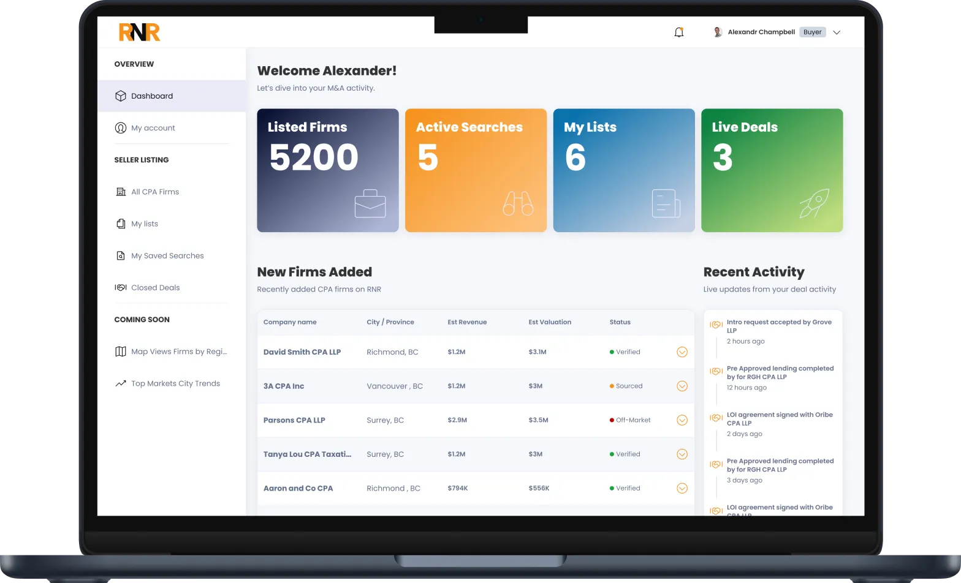The width and height of the screenshot is (961, 583).
Task: Click handshake icon beside Intro request activity
Action: (x=716, y=325)
